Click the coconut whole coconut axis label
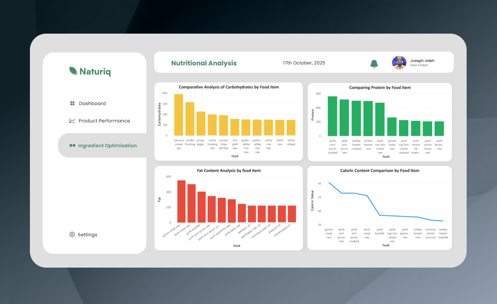497x304 pixels. [x=430, y=233]
